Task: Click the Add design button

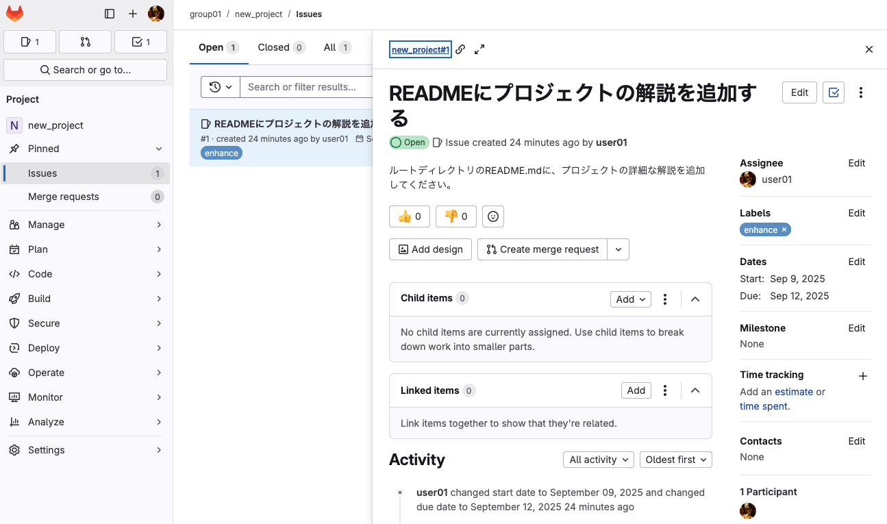Action: [431, 249]
